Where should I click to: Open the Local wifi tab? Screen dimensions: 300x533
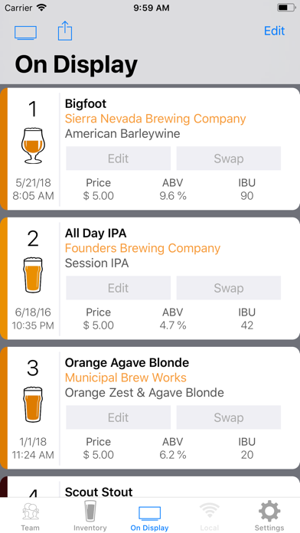209,515
